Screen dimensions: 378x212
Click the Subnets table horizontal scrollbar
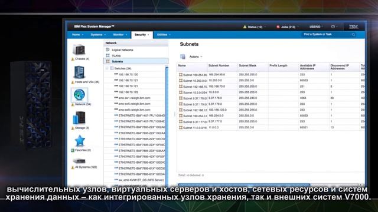[244, 184]
